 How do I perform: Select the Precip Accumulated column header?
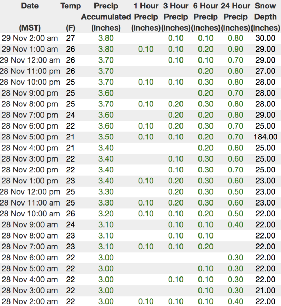106,17
